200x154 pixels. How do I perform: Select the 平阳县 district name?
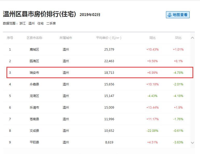34,142
